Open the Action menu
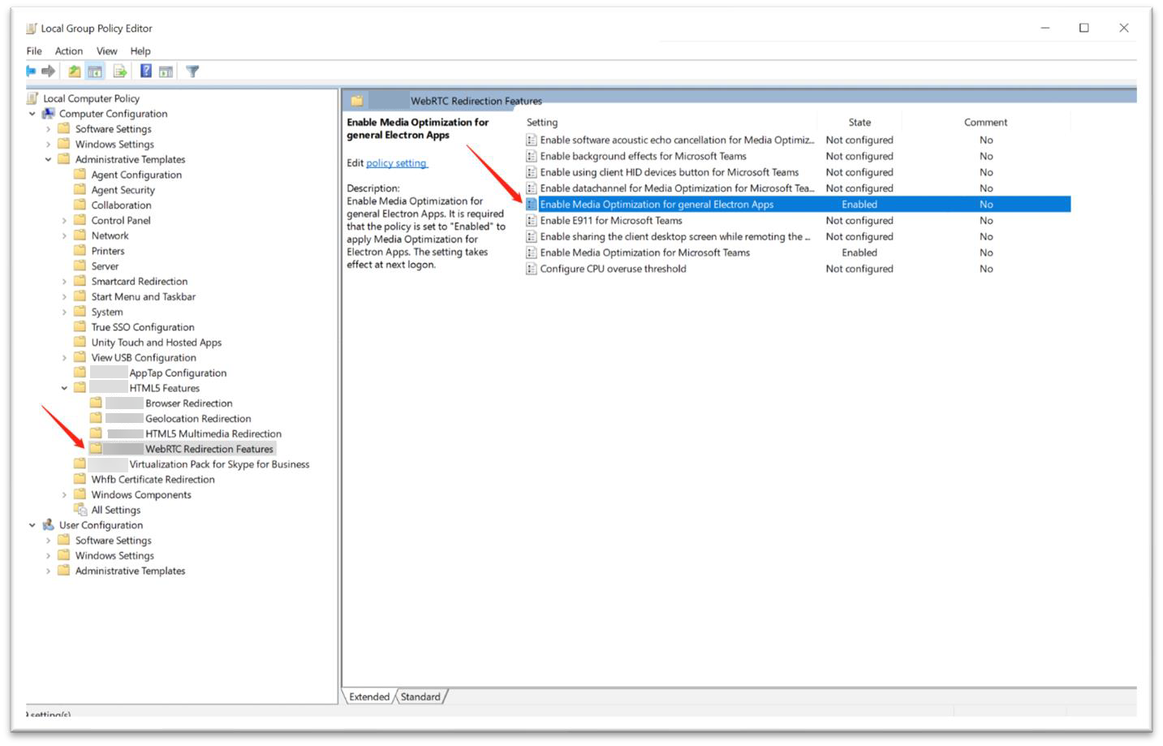Image resolution: width=1163 pixels, height=746 pixels. pyautogui.click(x=69, y=51)
